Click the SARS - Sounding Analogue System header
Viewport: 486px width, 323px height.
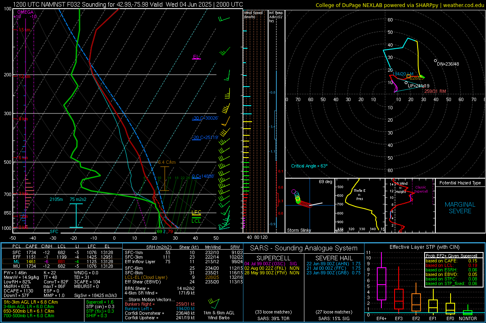click(304, 248)
